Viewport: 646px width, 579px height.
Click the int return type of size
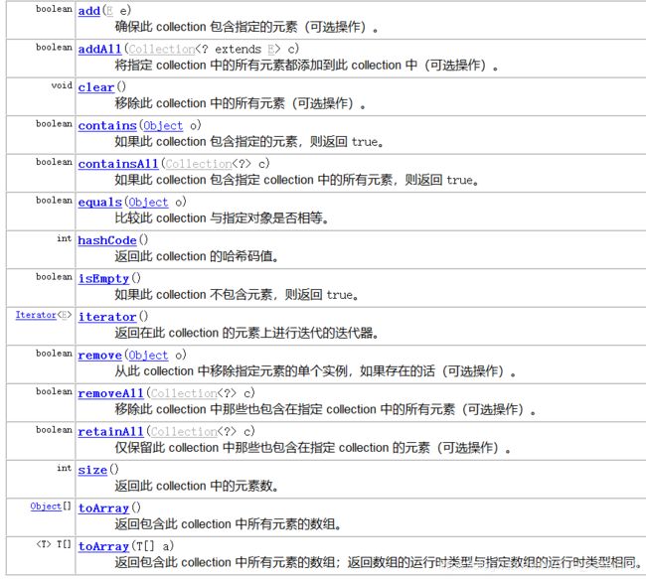tap(65, 468)
